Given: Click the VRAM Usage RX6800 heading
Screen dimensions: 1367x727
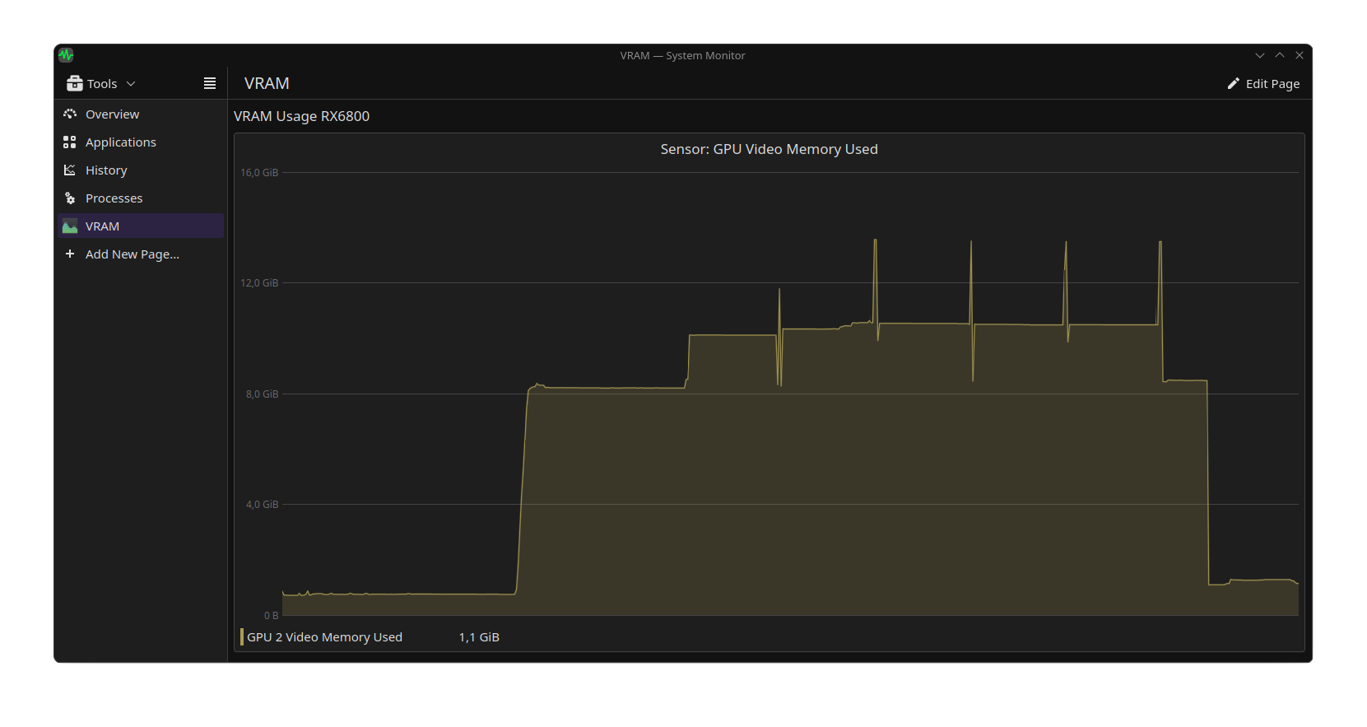Looking at the screenshot, I should coord(301,116).
